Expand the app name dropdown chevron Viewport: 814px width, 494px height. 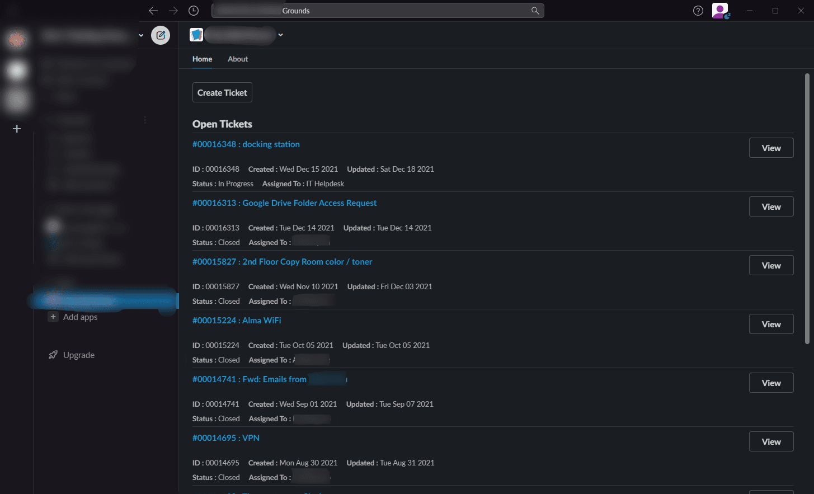[x=281, y=35]
